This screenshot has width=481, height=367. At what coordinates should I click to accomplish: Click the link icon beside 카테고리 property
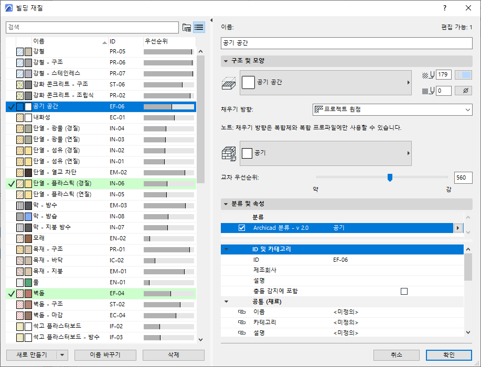pos(242,322)
